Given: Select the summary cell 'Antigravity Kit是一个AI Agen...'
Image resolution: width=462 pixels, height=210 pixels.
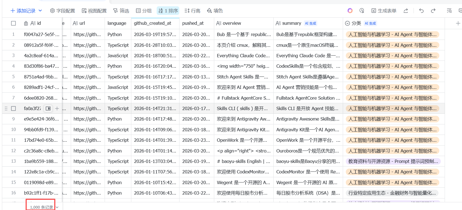Looking at the screenshot, I should tap(308, 130).
